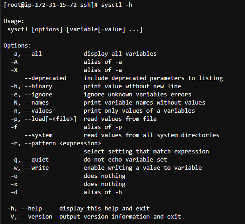The height and width of the screenshot is (224, 245).
Task: Click the 'Usage:' heading line
Action: tap(14, 21)
